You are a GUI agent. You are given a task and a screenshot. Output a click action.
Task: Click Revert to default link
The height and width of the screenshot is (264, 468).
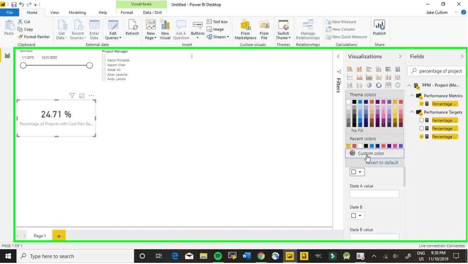coord(382,162)
